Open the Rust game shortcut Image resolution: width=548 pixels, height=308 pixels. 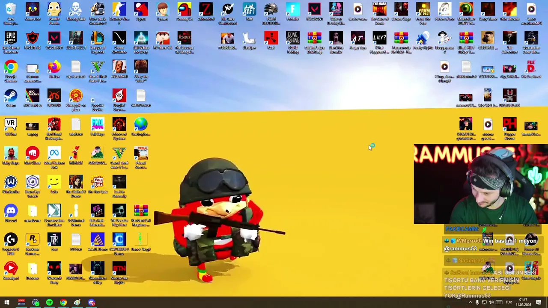pyautogui.click(x=271, y=41)
